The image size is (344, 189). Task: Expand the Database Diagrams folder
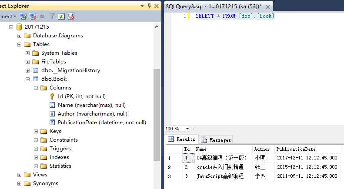[x=19, y=36]
